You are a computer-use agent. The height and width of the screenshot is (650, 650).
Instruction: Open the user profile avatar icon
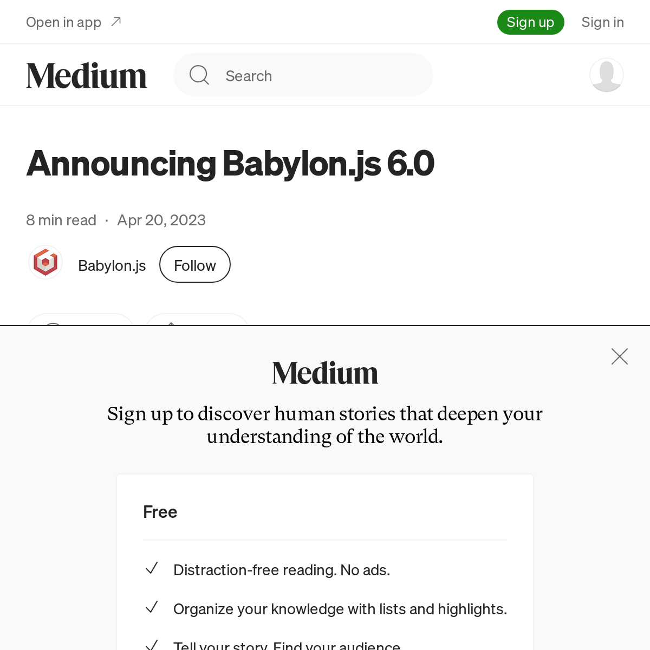click(606, 75)
